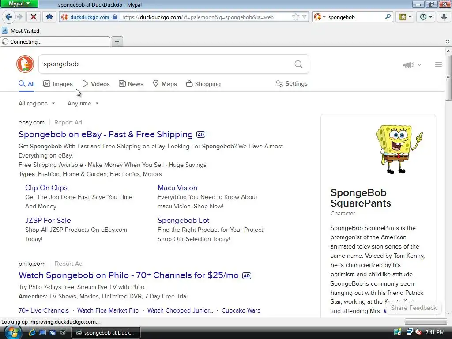
Task: Open the Watch Chopped Junior link
Action: (x=180, y=310)
